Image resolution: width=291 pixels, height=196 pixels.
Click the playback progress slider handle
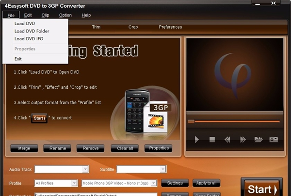pos(191,121)
